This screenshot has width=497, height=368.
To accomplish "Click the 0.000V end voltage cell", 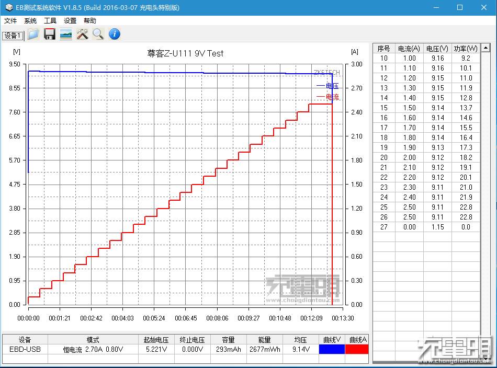I will pos(193,349).
